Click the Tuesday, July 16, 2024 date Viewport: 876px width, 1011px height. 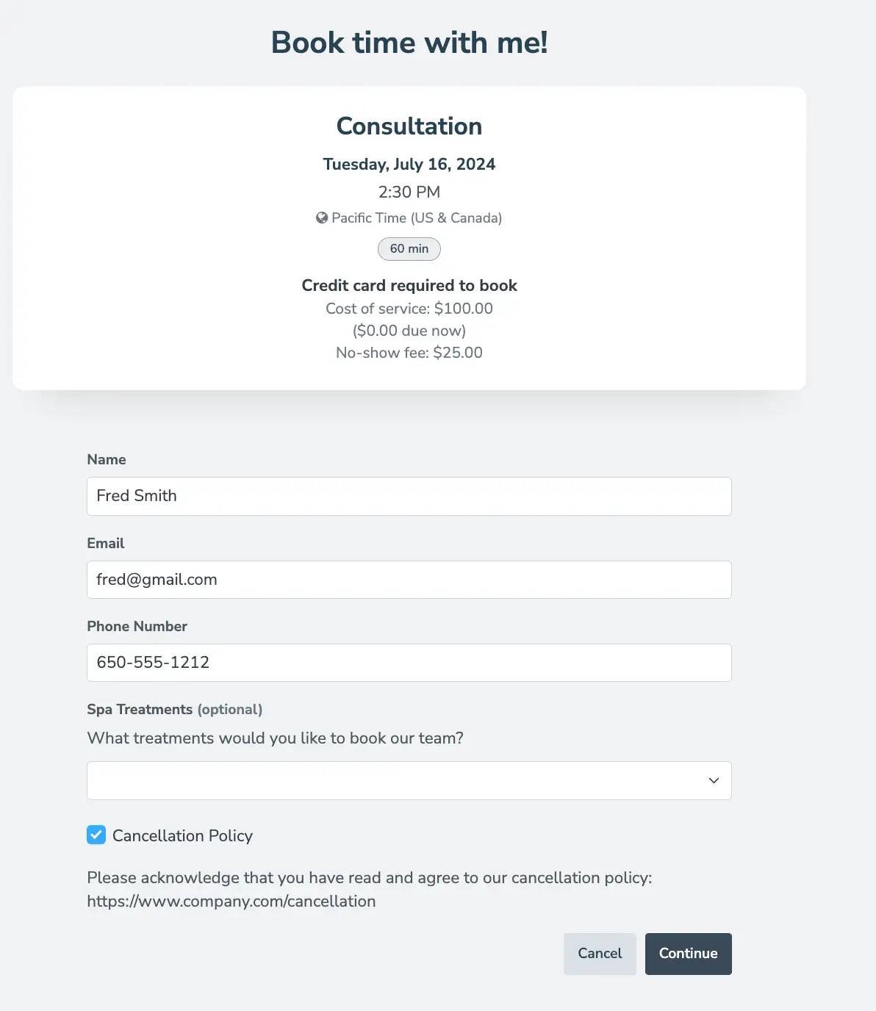409,164
